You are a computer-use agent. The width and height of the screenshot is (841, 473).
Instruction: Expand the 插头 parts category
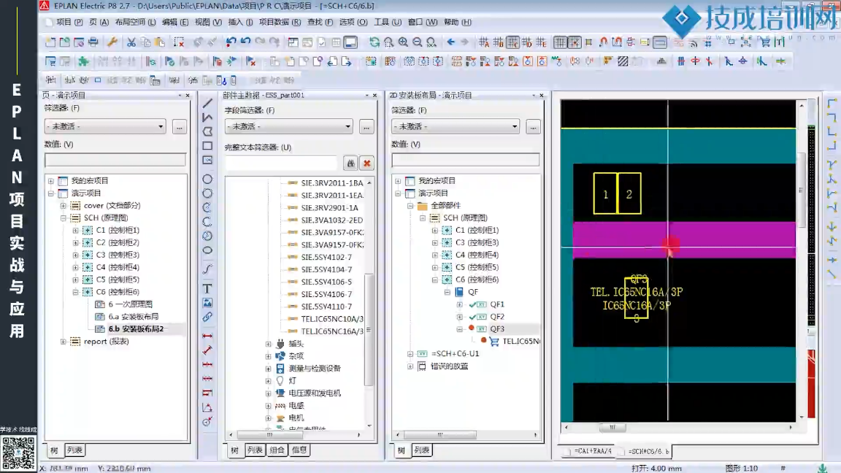(x=268, y=344)
